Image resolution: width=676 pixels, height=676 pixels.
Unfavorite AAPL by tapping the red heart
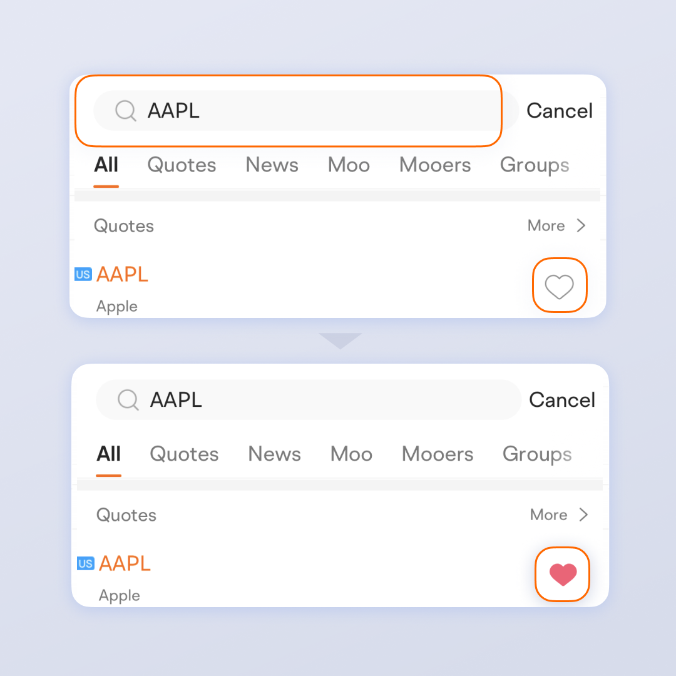click(x=562, y=574)
